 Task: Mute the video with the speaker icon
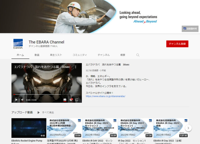point(22,100)
